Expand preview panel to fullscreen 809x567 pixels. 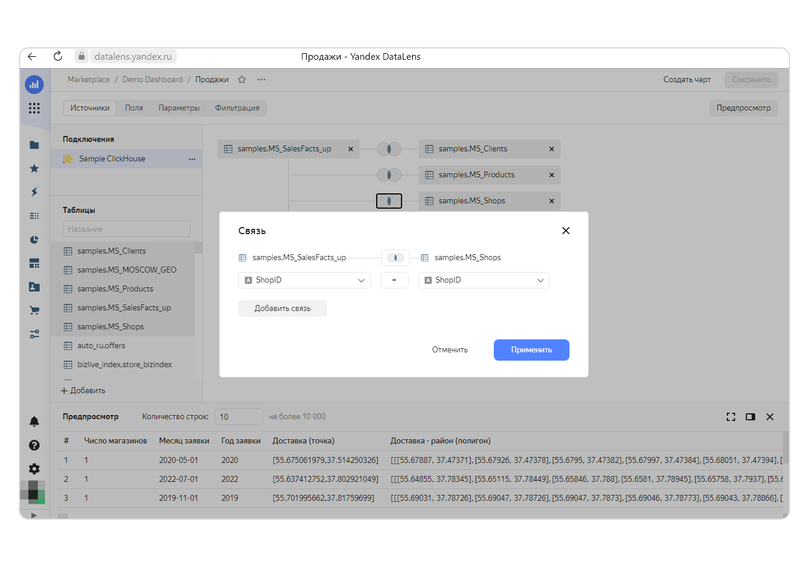pos(731,417)
